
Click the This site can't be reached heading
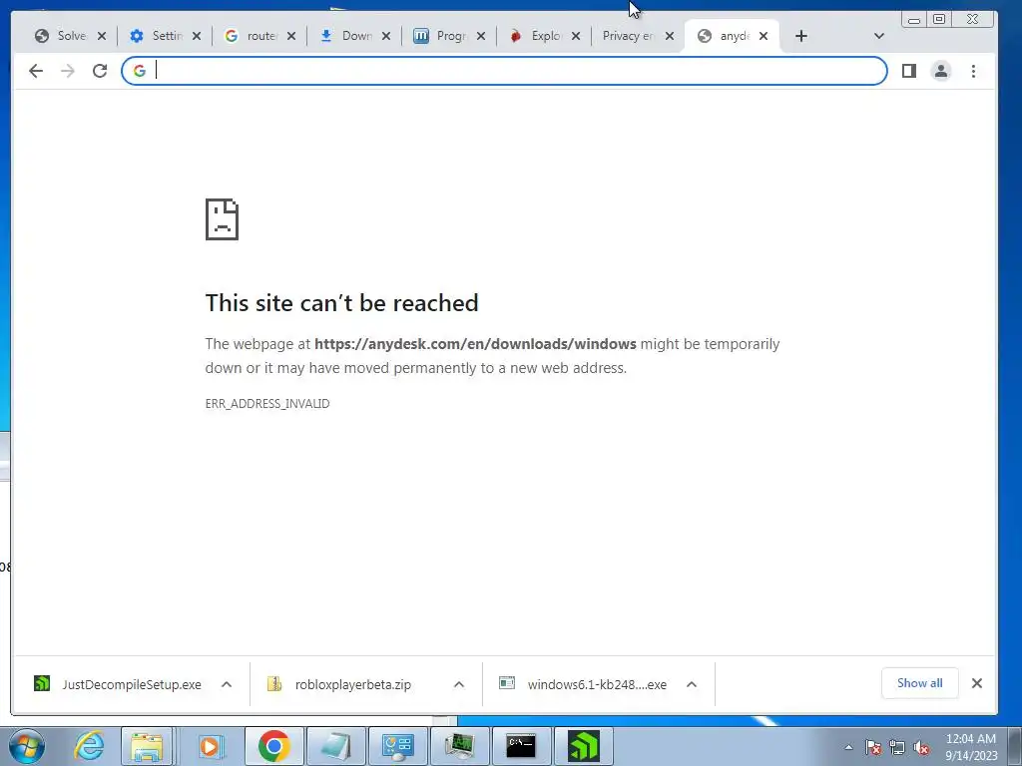[x=341, y=303]
